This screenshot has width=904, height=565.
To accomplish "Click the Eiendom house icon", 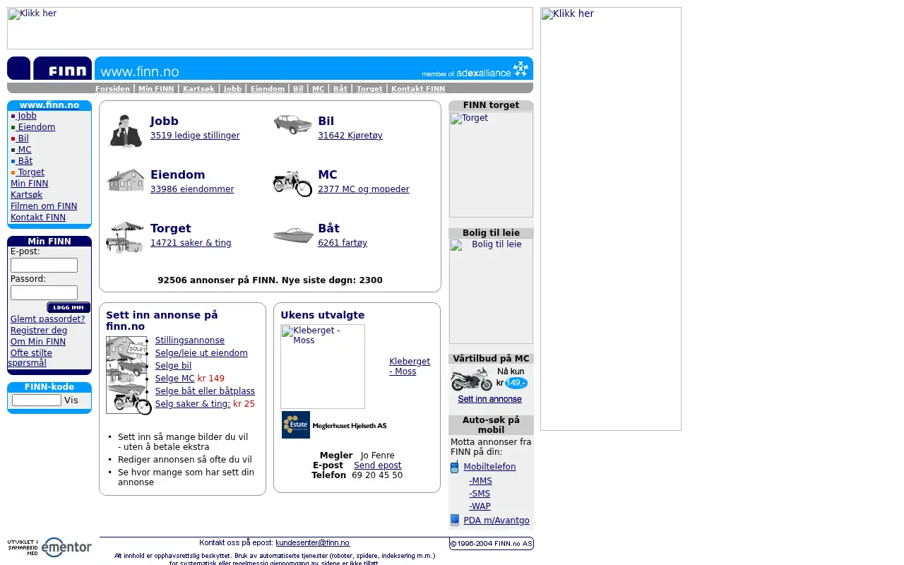I will pyautogui.click(x=126, y=180).
